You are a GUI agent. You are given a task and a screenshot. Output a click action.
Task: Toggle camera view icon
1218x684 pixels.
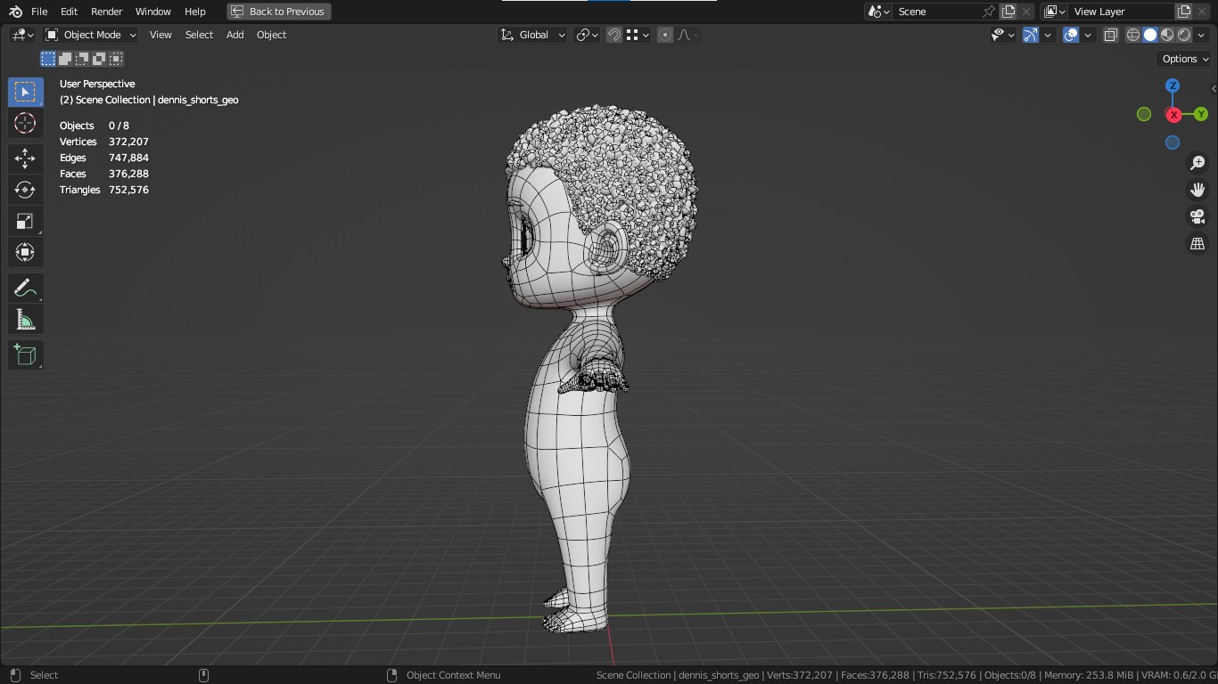pyautogui.click(x=1197, y=216)
